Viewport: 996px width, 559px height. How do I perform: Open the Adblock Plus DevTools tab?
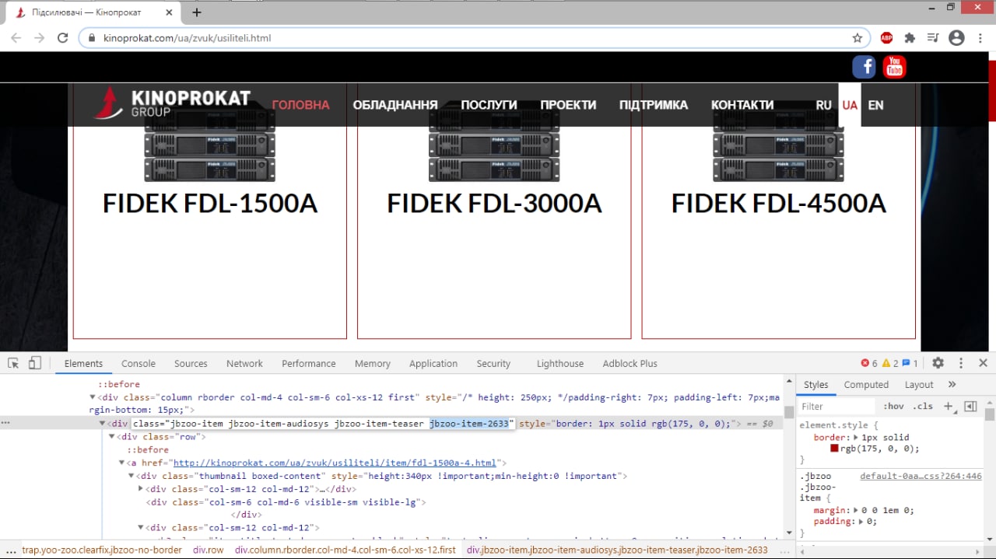pyautogui.click(x=630, y=363)
